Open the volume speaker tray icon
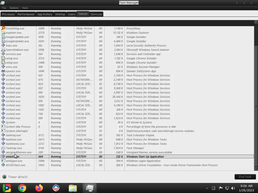 click(x=233, y=188)
